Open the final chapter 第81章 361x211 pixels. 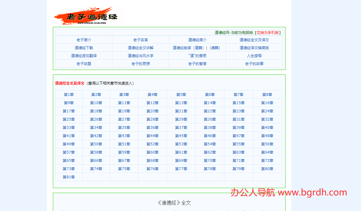pyautogui.click(x=69, y=176)
